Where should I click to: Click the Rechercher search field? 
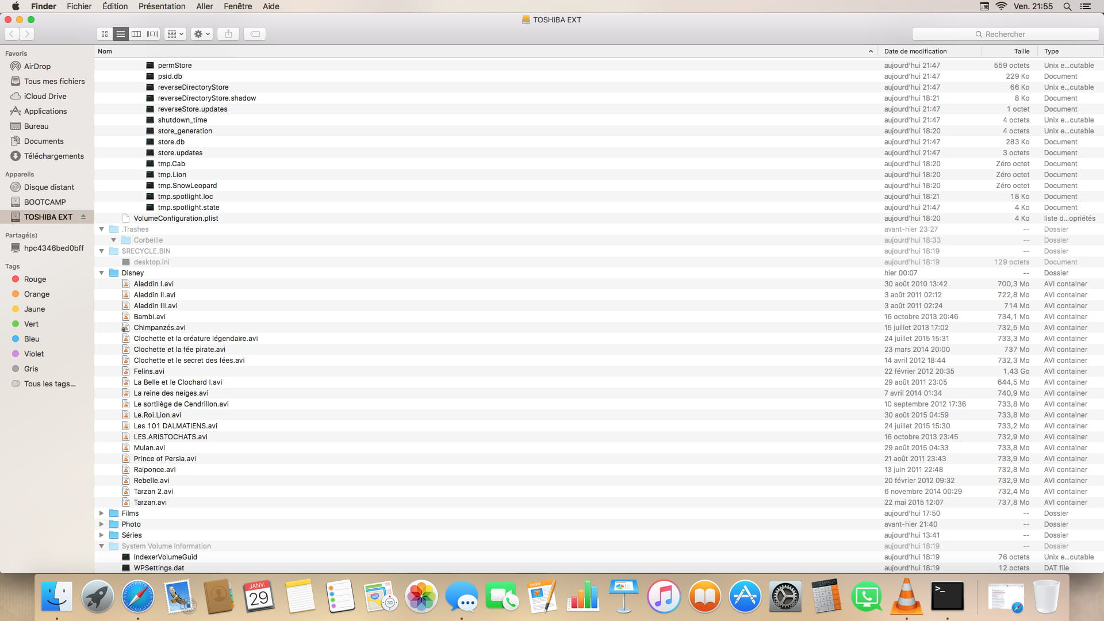1005,34
